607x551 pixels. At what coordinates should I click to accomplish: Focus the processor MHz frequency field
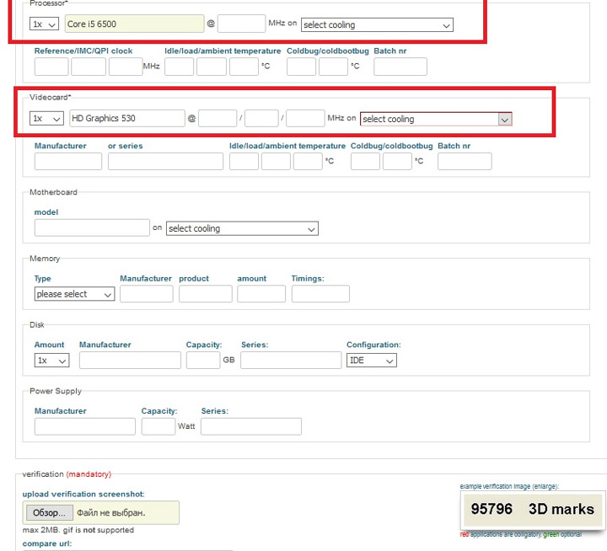pyautogui.click(x=242, y=24)
